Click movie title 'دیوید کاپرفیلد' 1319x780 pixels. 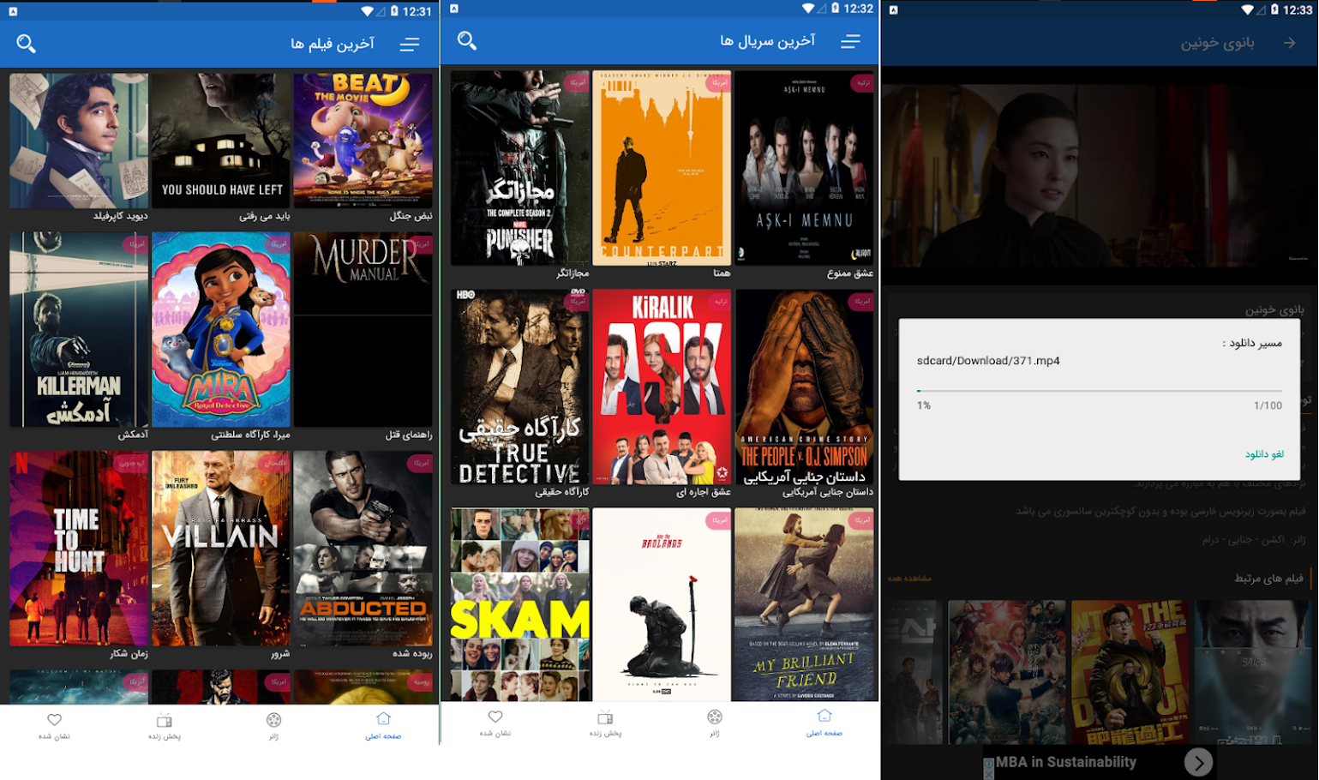[120, 216]
